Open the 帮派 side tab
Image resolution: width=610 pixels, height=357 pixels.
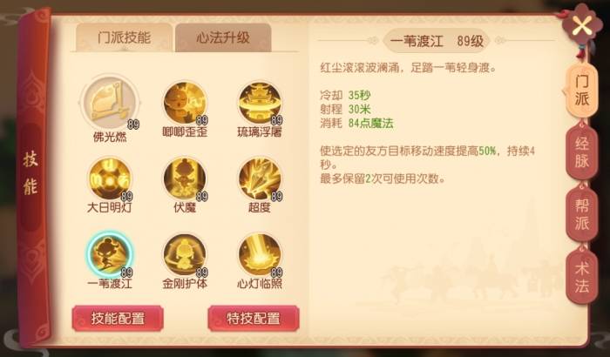tap(581, 215)
